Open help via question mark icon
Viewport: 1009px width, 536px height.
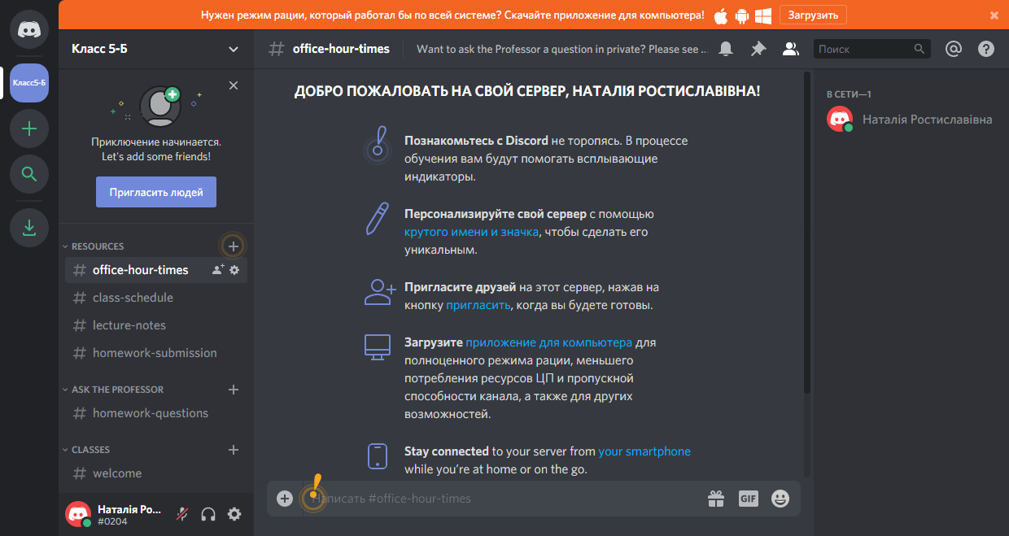pos(986,49)
